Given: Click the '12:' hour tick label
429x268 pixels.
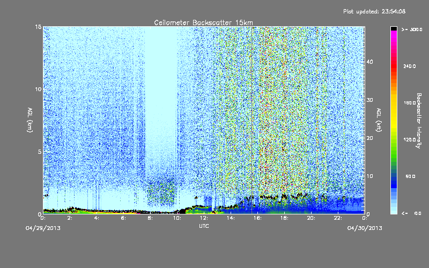Looking at the screenshot, I should click(x=204, y=218).
